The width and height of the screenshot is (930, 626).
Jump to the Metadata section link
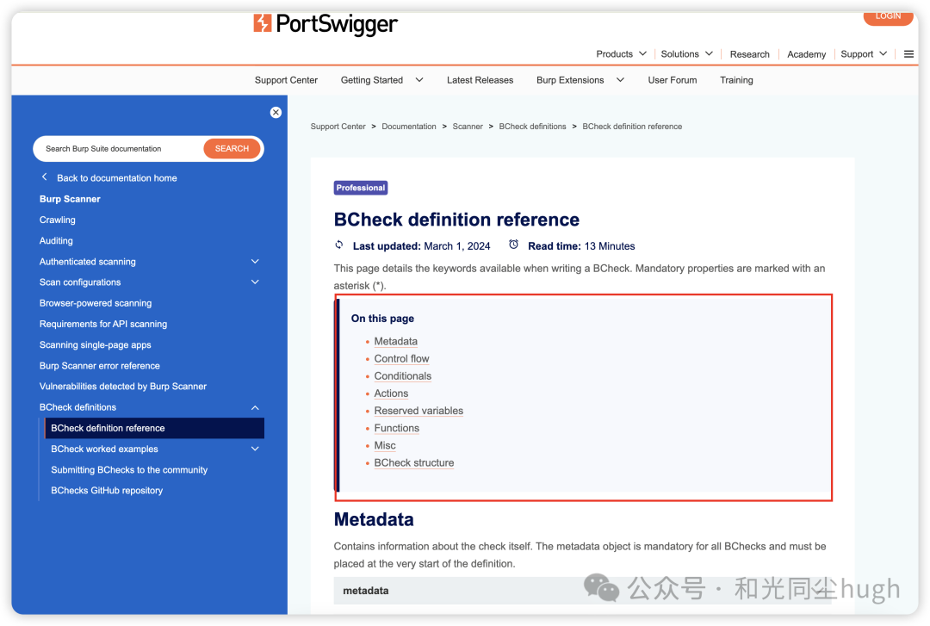[x=395, y=341]
